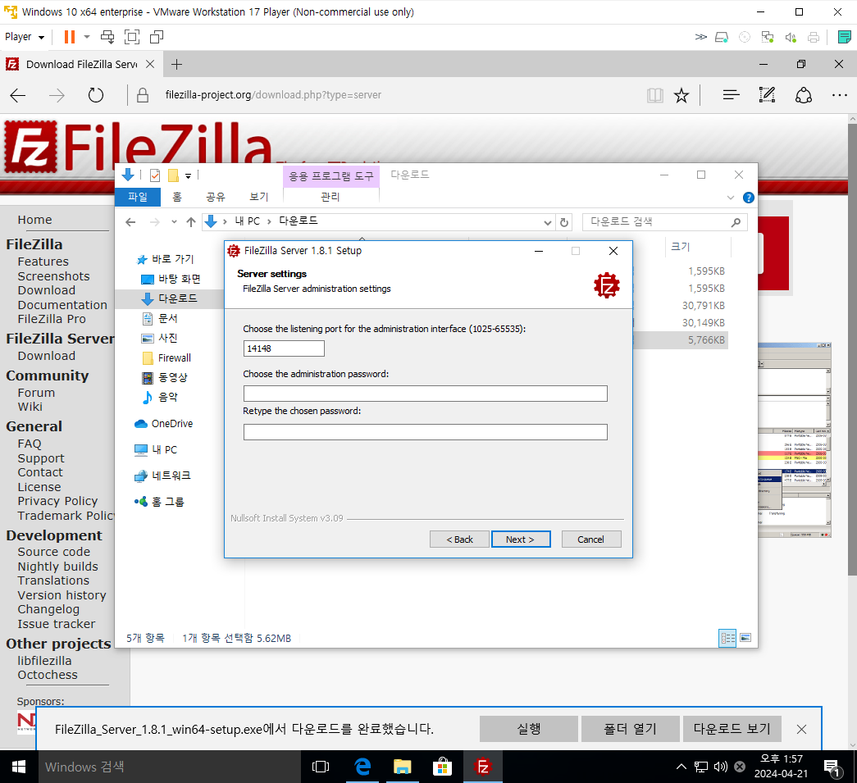The width and height of the screenshot is (857, 783).
Task: Click Next in FileZilla Server Setup
Action: tap(520, 539)
